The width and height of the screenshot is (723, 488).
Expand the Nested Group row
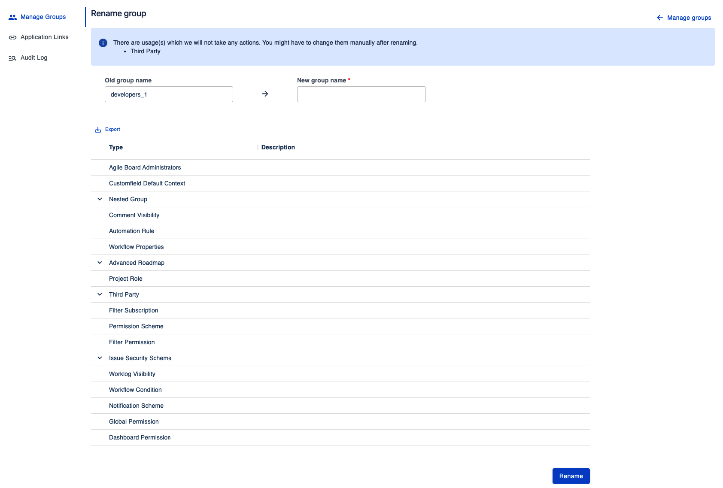click(100, 199)
